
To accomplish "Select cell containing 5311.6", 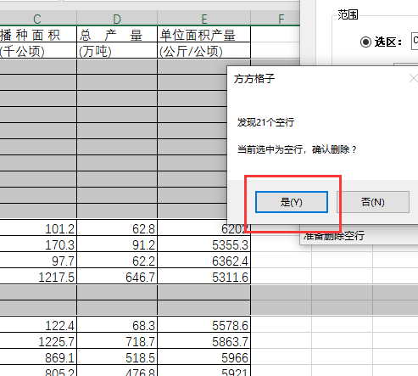I will pyautogui.click(x=204, y=277).
